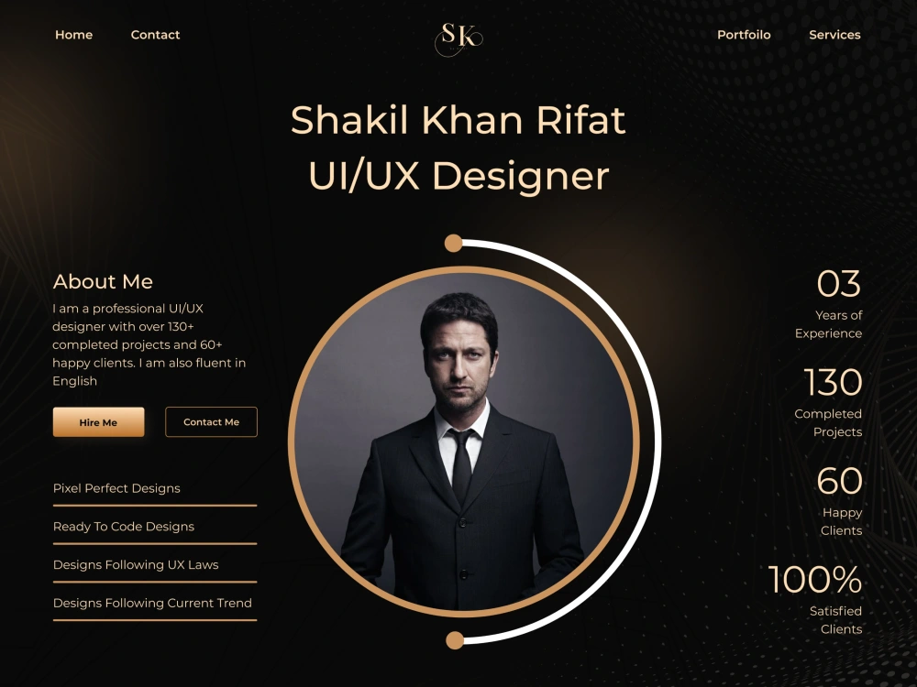Click the About Me heading
The image size is (917, 687).
click(103, 281)
